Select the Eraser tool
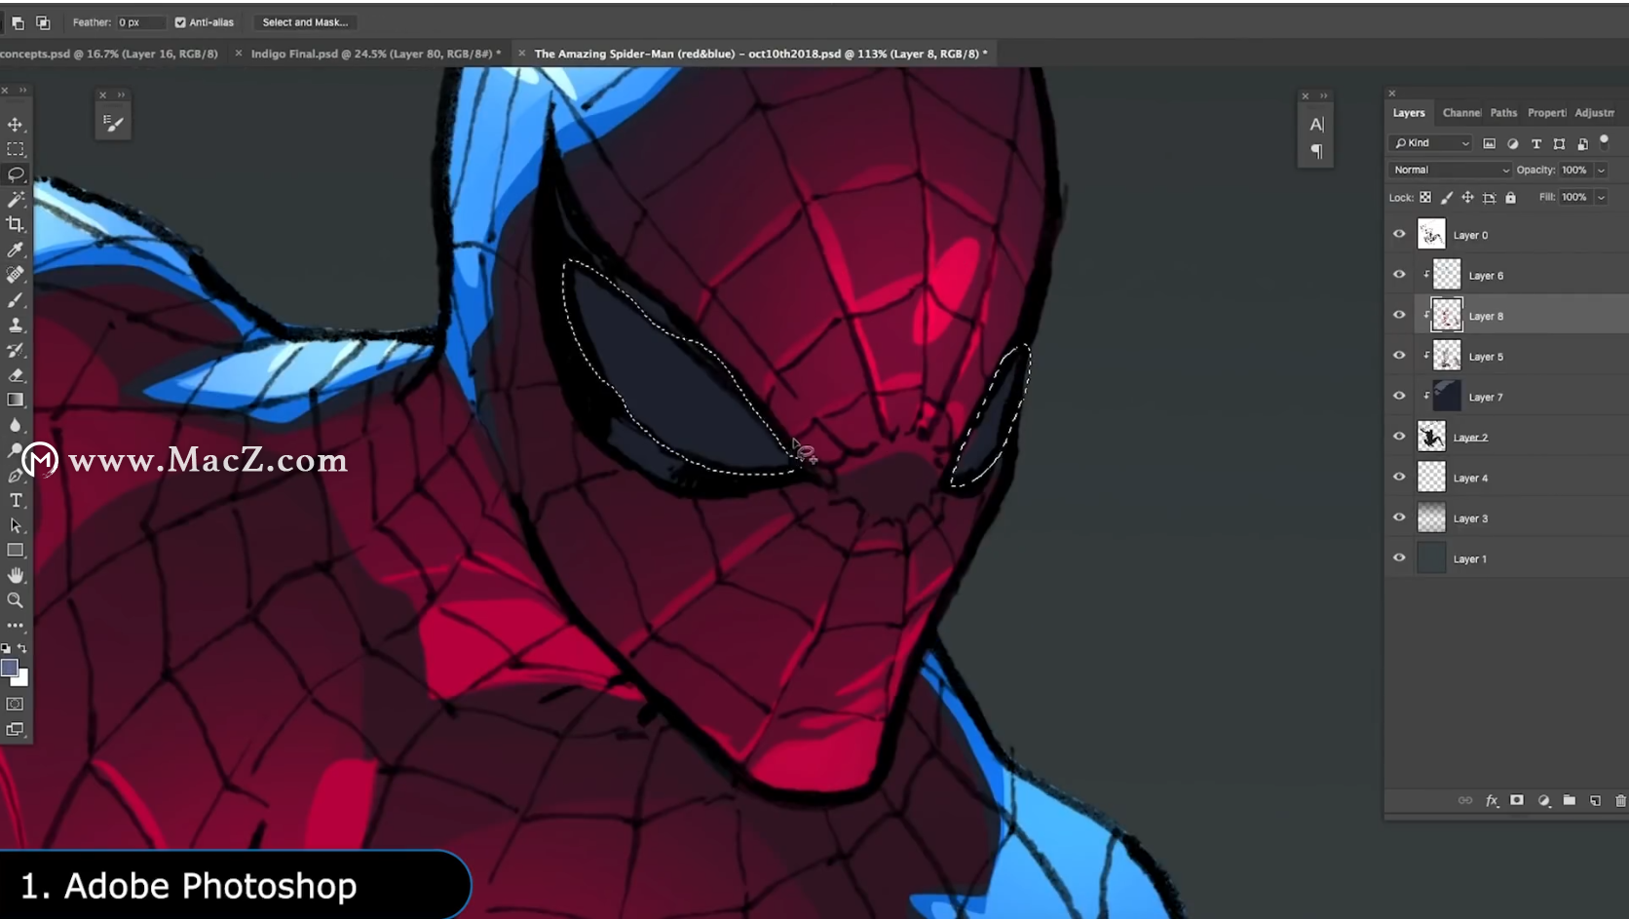This screenshot has width=1629, height=919. point(16,375)
